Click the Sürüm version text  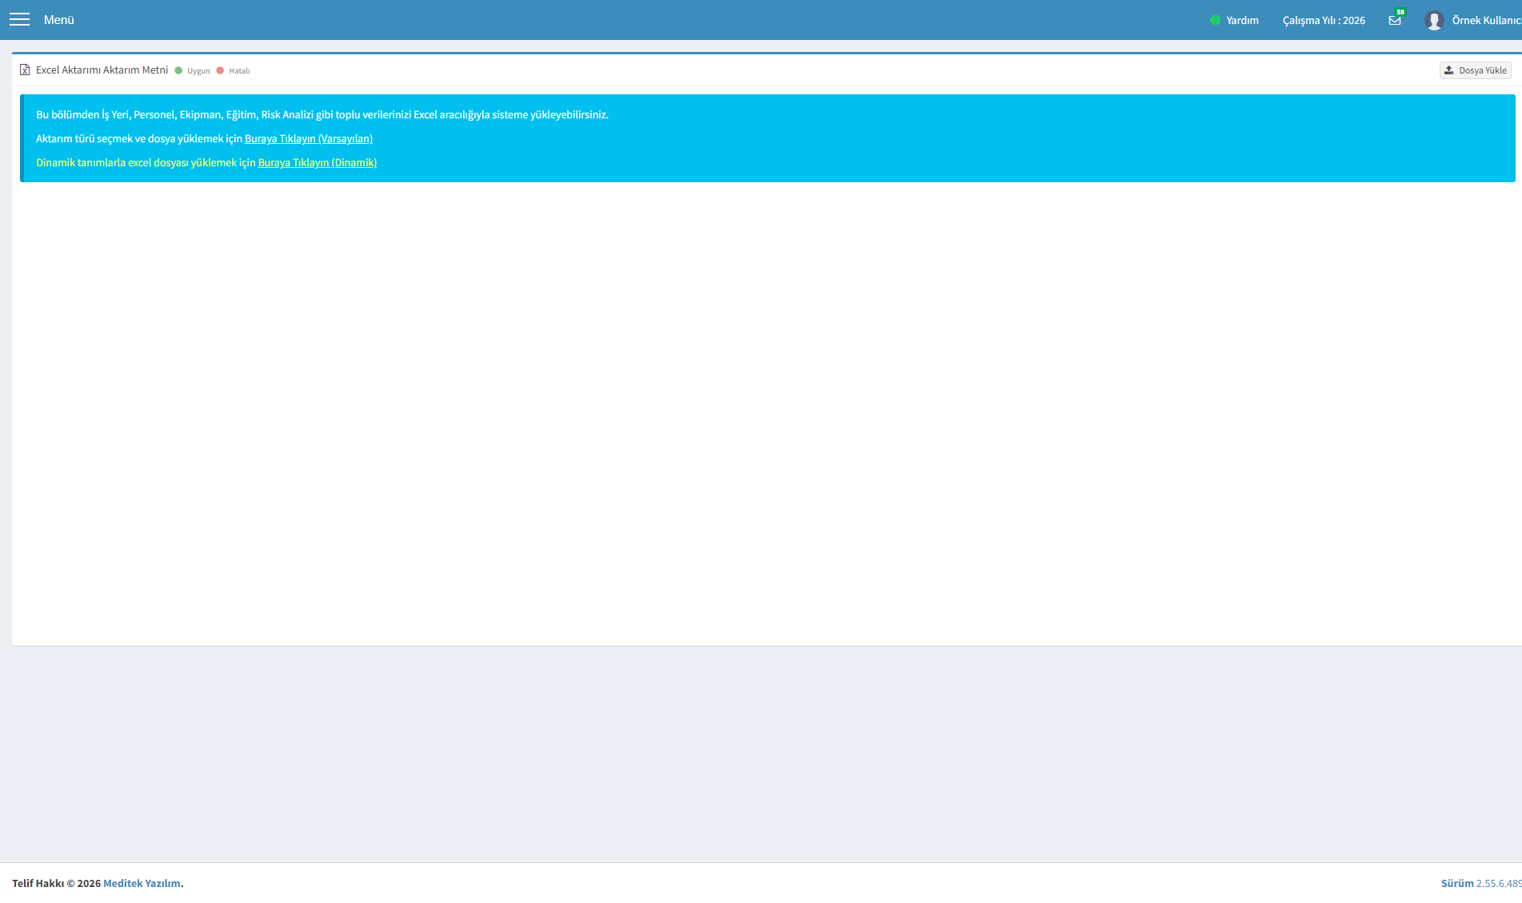tap(1481, 883)
